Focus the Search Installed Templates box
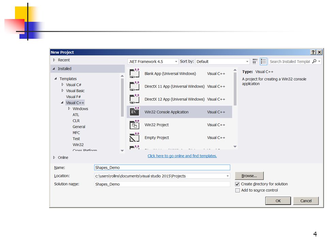The image size is (327, 245). click(x=290, y=62)
